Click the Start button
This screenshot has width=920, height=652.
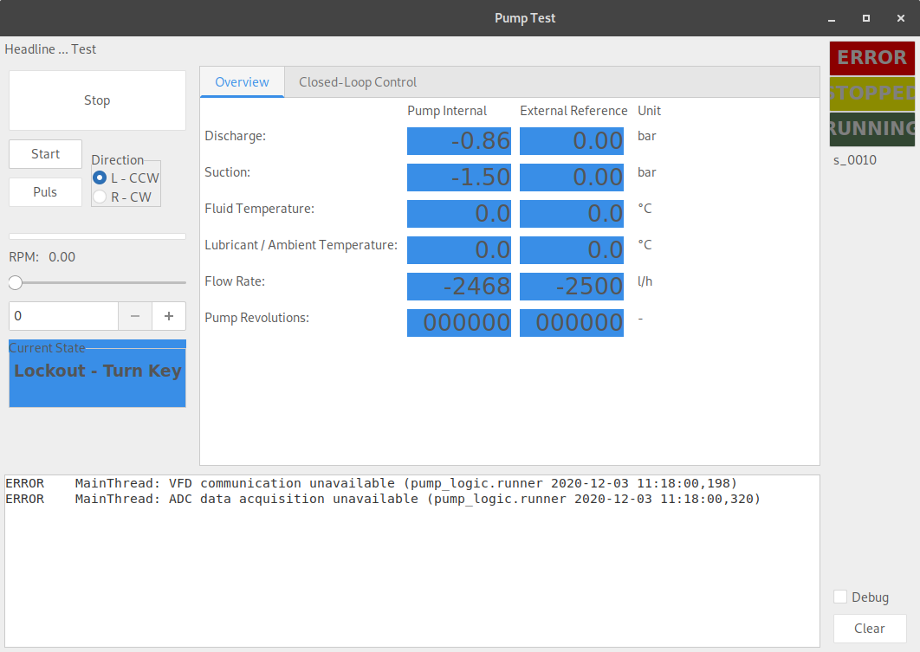coord(45,154)
